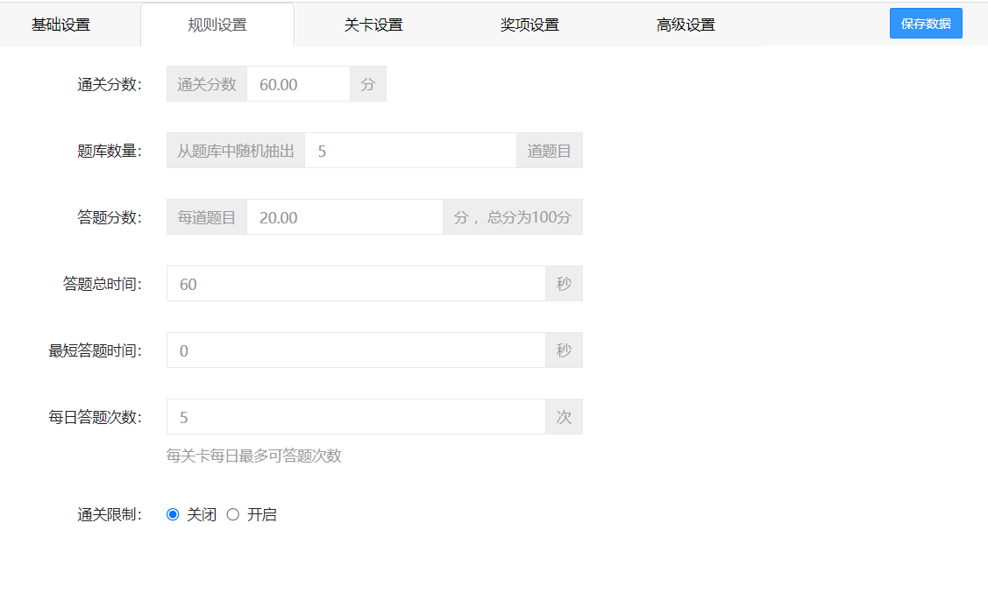
Task: Select the 高级设置 tab
Action: [686, 25]
